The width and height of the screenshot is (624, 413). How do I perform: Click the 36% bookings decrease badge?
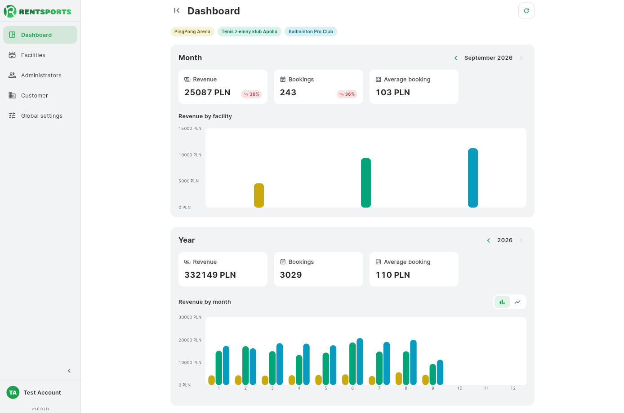[x=347, y=94]
